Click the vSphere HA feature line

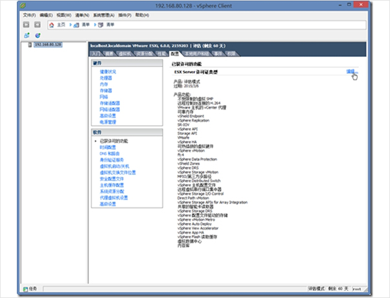pyautogui.click(x=187, y=142)
